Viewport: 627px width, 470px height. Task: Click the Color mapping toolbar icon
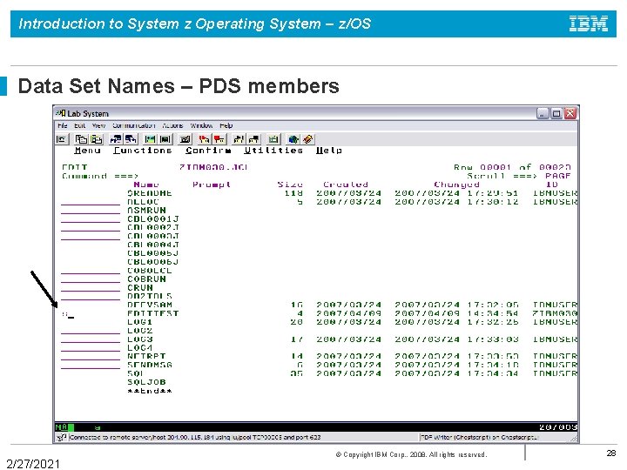[165, 139]
